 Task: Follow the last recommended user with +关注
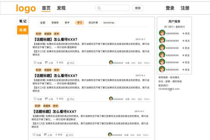click(x=186, y=70)
